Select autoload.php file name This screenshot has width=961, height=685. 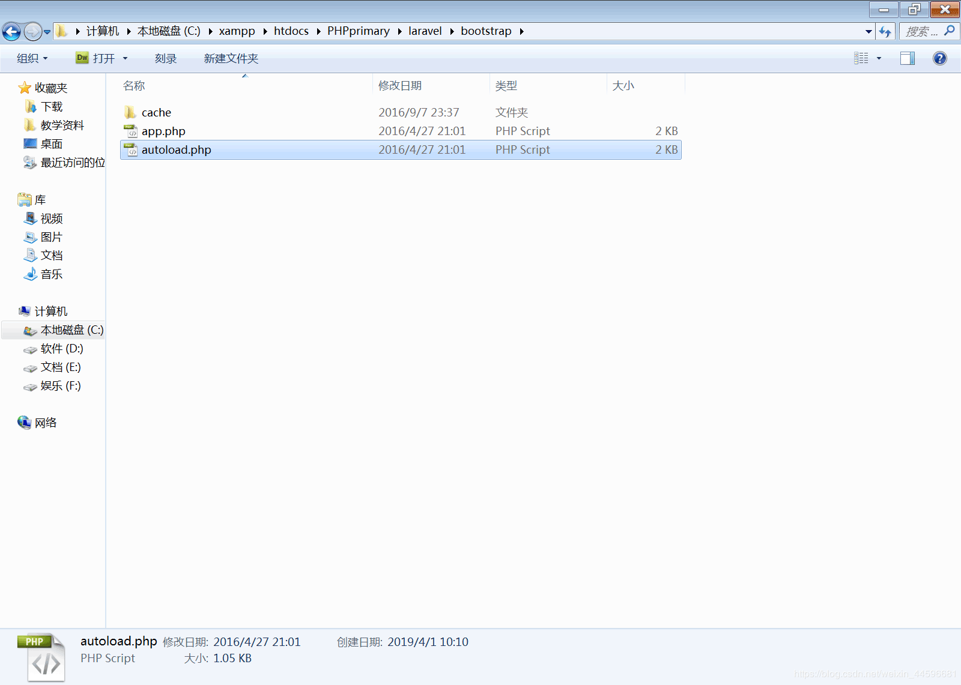pos(177,149)
